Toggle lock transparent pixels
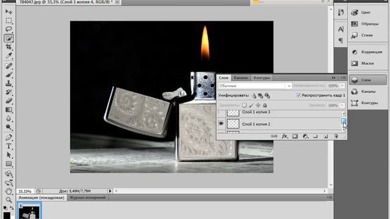 (x=244, y=105)
